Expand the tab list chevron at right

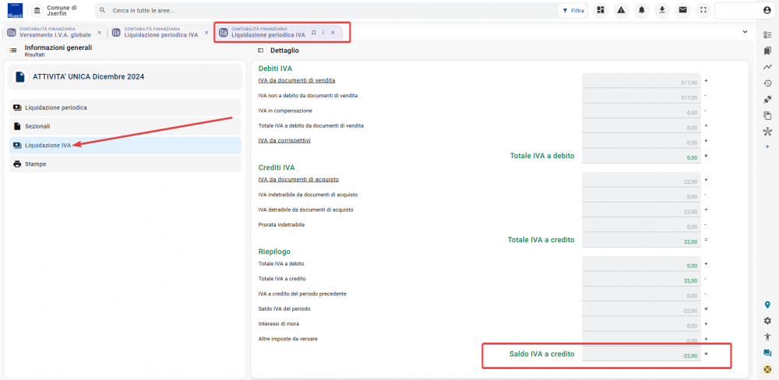[745, 32]
